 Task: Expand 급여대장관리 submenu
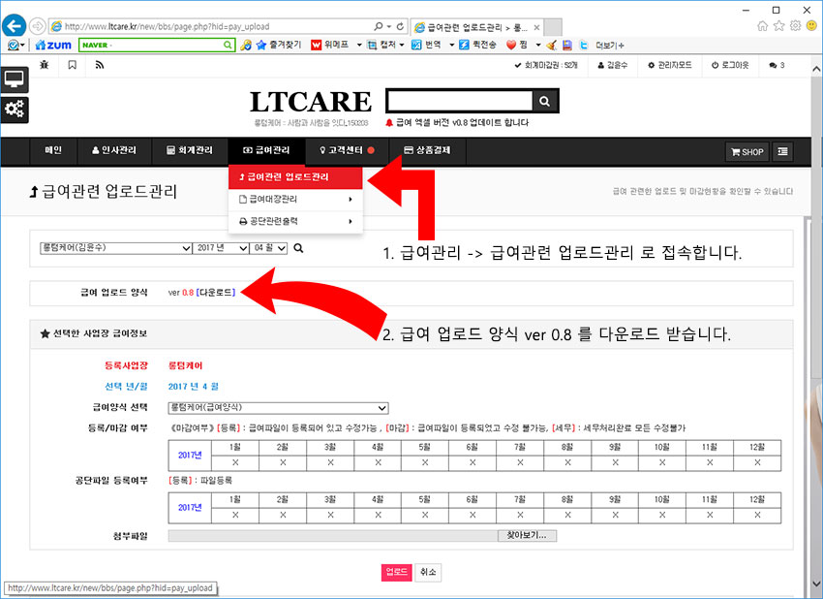tap(295, 200)
